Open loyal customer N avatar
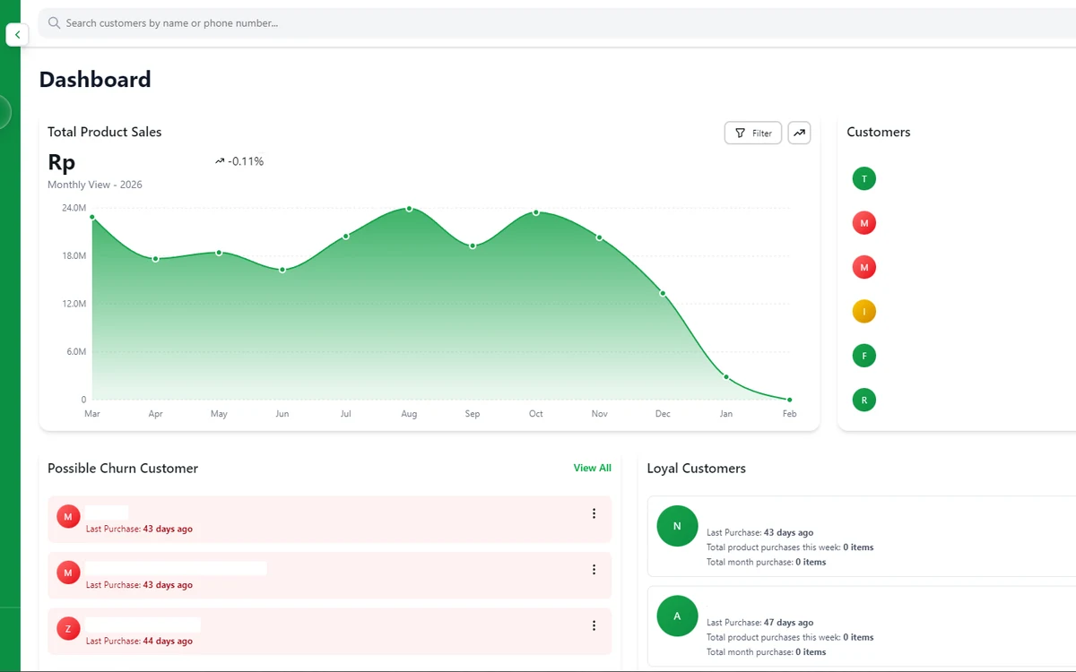 [x=677, y=526]
